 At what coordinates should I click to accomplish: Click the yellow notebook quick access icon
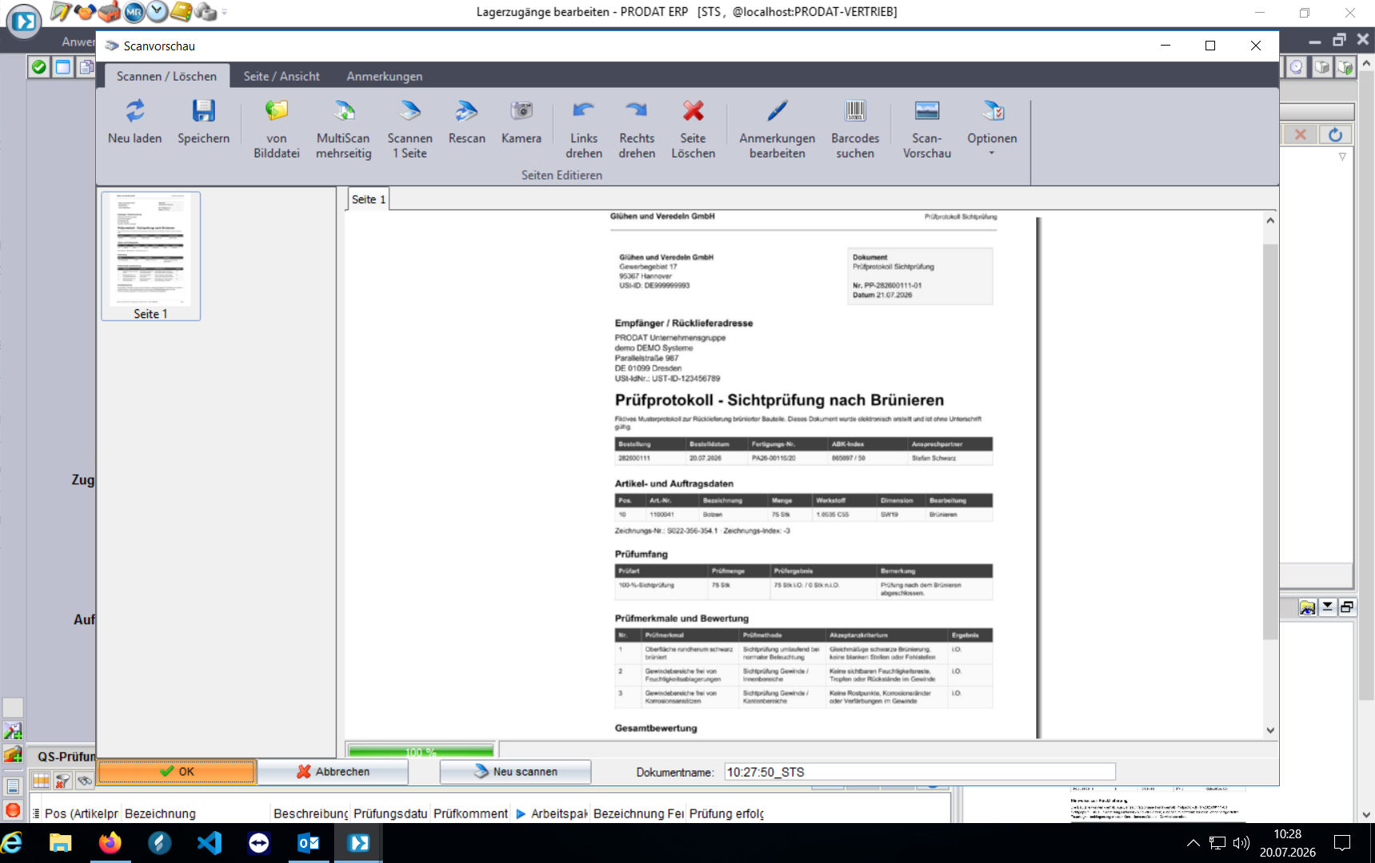181,11
